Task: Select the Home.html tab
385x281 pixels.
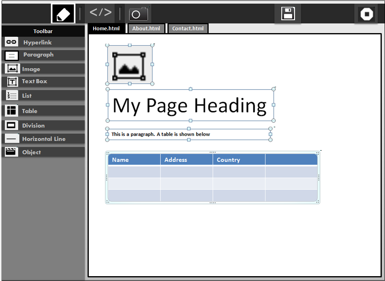Action: [x=106, y=29]
